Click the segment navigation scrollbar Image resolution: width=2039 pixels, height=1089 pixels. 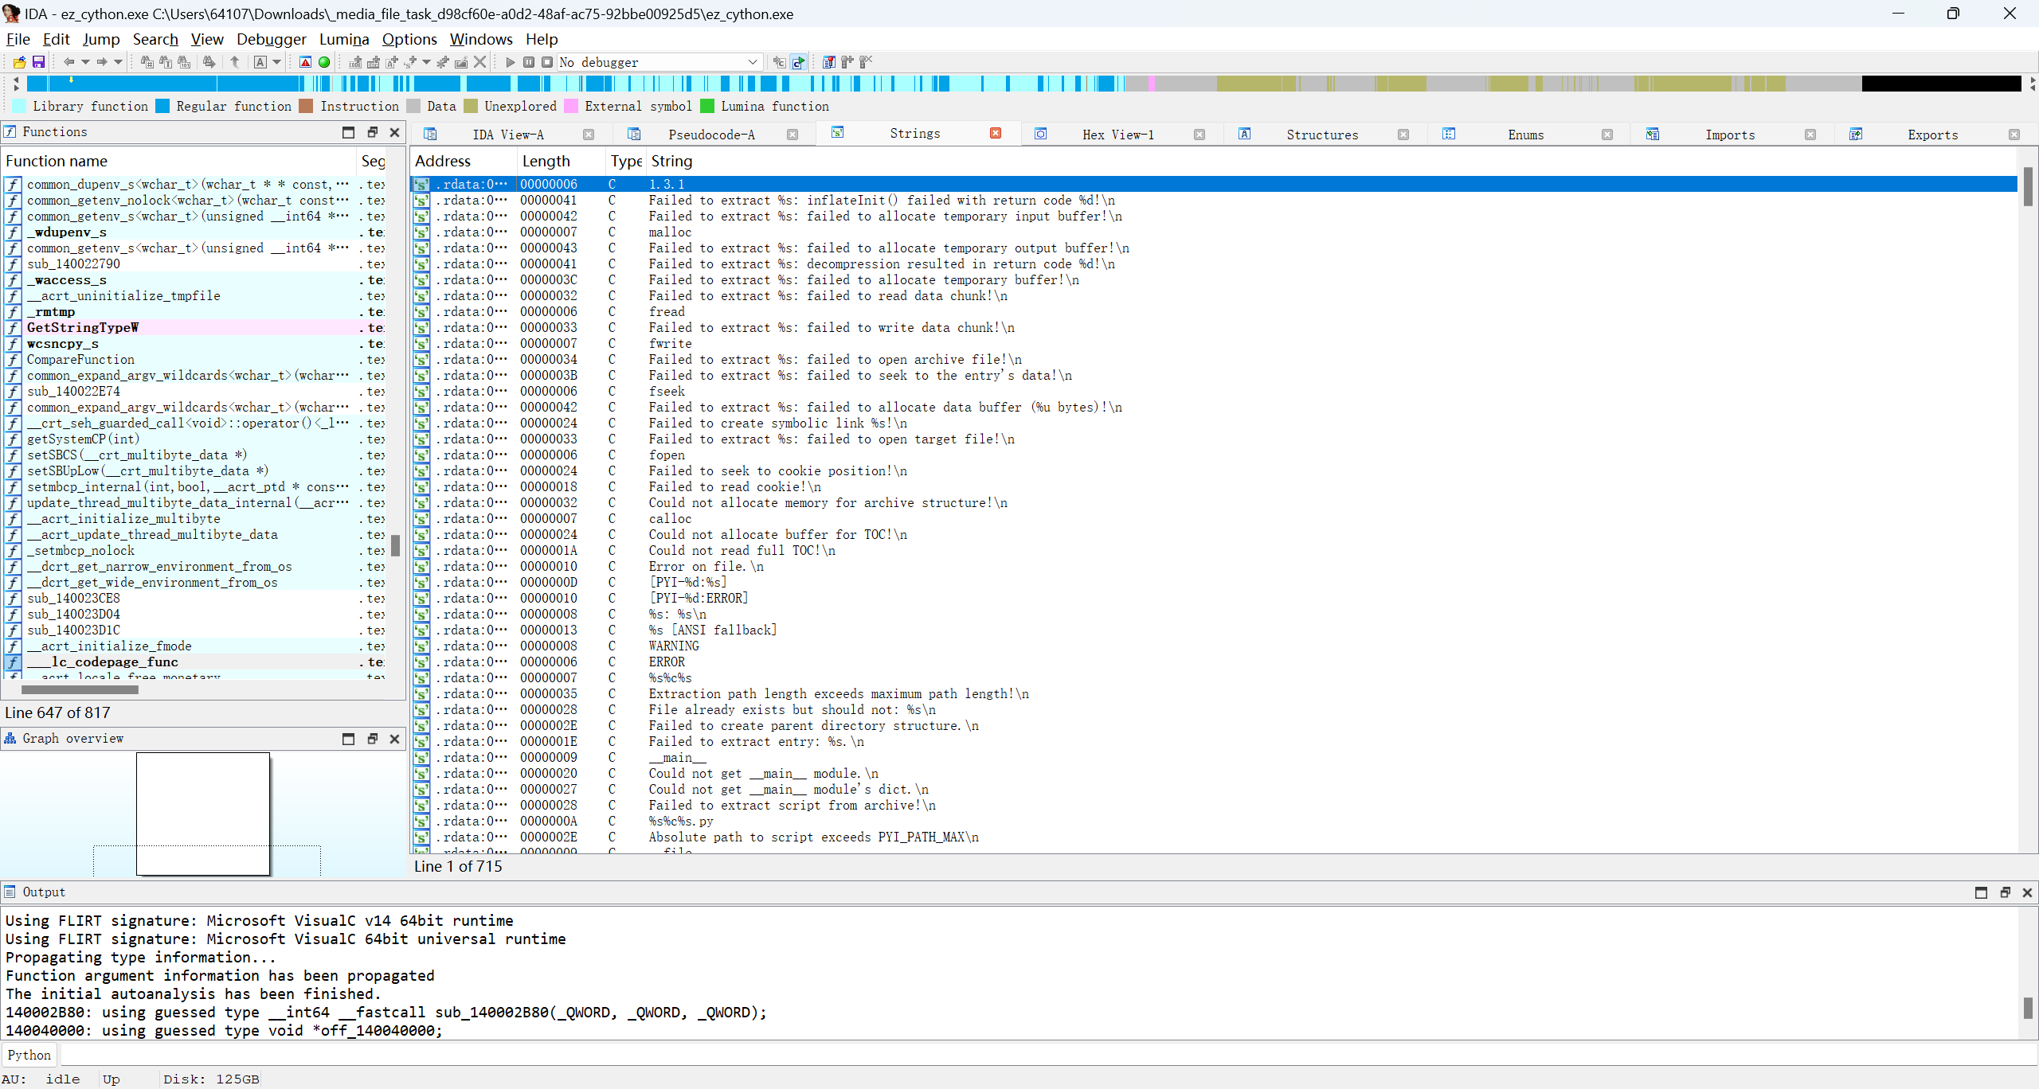(x=1019, y=84)
